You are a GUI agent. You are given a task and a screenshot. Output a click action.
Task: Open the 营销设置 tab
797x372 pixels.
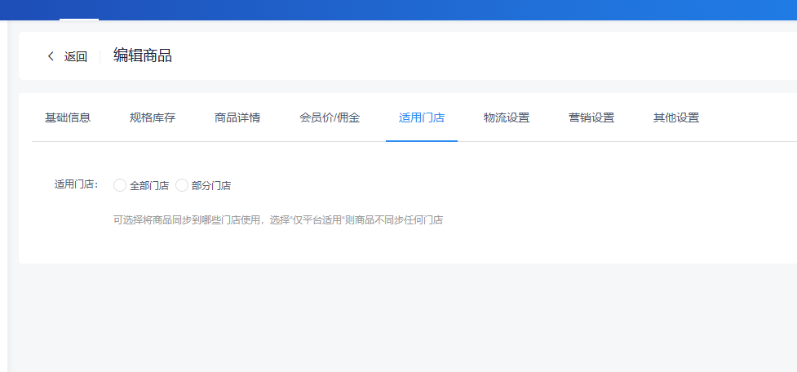591,117
